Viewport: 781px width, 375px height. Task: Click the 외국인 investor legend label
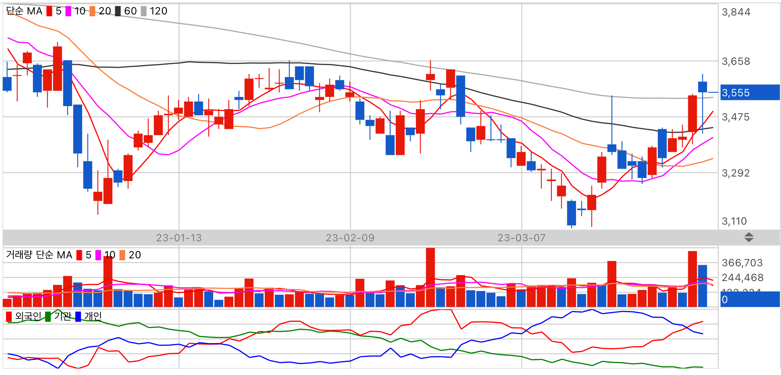[28, 316]
